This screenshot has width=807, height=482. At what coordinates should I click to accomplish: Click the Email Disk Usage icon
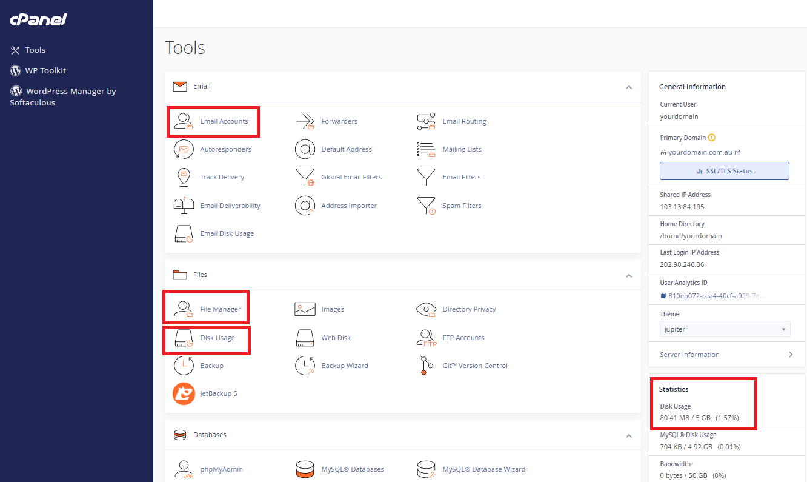[184, 233]
